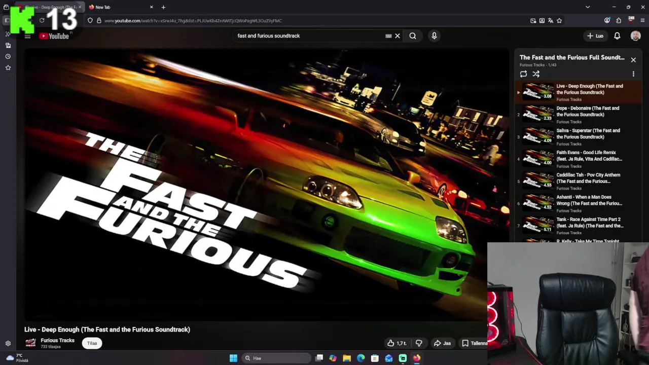The image size is (649, 365).
Task: Click the taskbar search box Hae
Action: click(x=276, y=358)
